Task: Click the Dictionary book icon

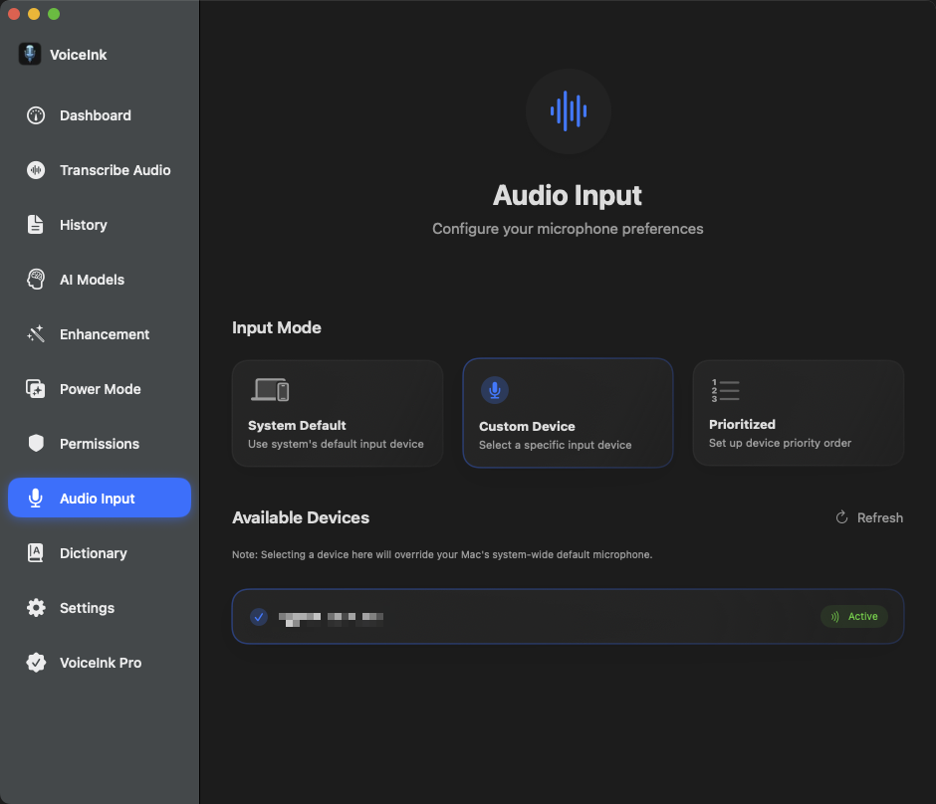Action: 36,553
